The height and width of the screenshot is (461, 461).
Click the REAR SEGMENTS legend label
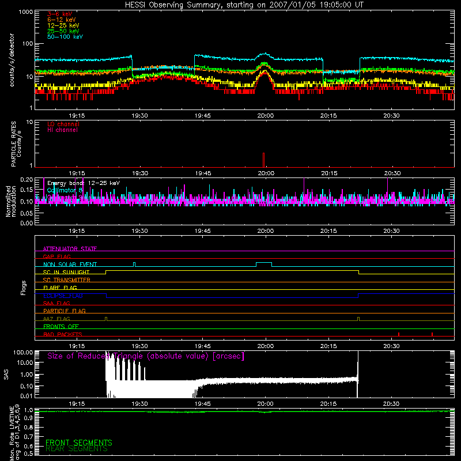point(77,449)
